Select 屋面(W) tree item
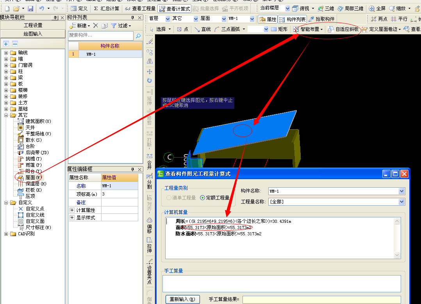Image resolution: width=421 pixels, height=304 pixels. click(30, 178)
